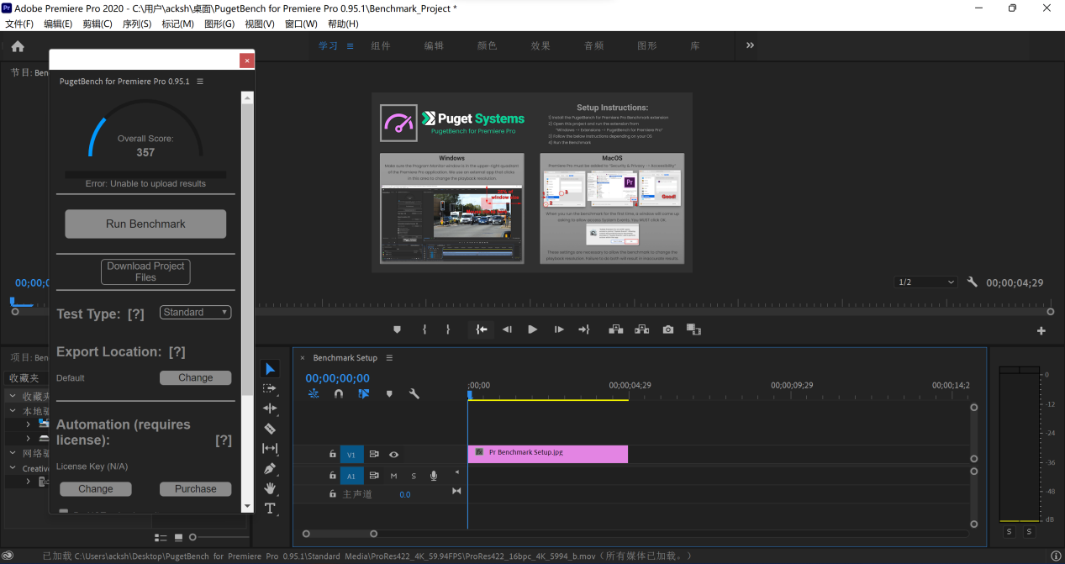Step back one frame
1065x564 pixels.
pyautogui.click(x=507, y=329)
